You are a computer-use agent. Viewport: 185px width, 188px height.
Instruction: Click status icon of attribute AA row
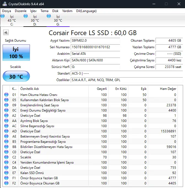tap(6, 121)
